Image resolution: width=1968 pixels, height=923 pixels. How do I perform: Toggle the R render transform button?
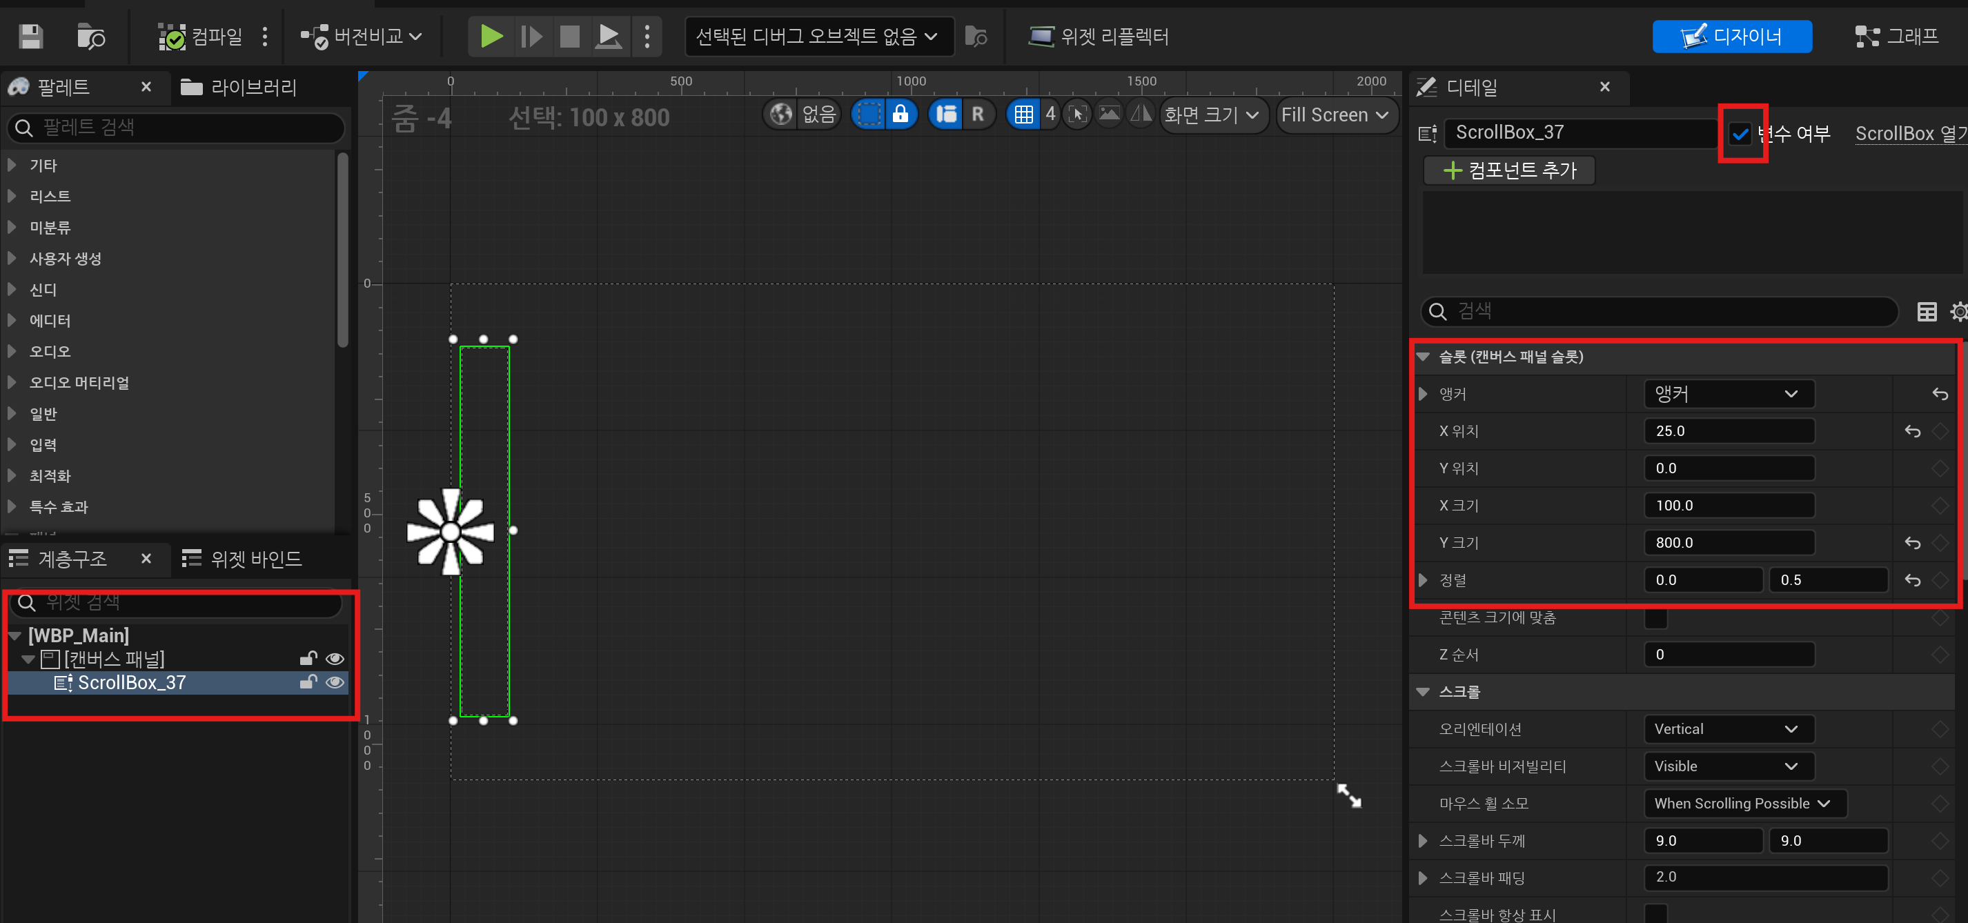click(978, 115)
